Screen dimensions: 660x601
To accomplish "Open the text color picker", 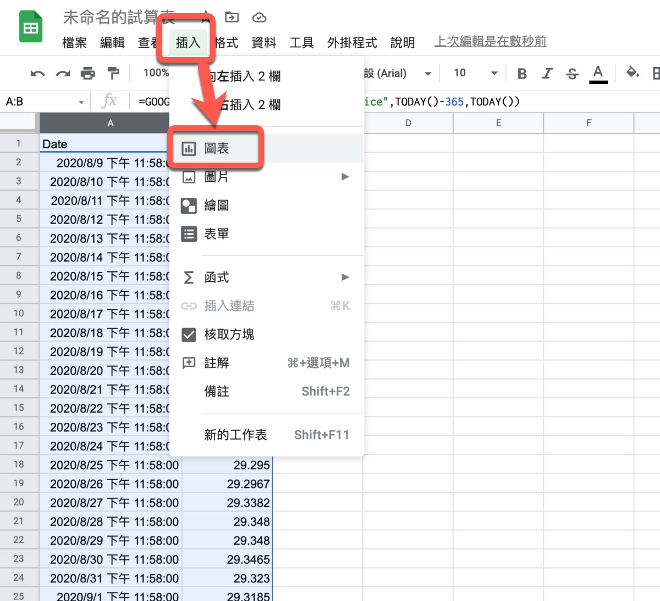I will point(598,74).
